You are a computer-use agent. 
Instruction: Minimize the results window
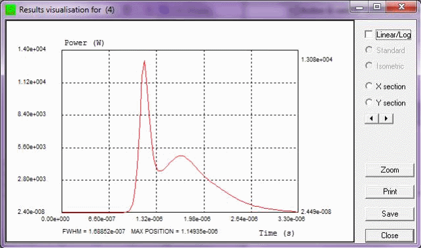[360, 7]
